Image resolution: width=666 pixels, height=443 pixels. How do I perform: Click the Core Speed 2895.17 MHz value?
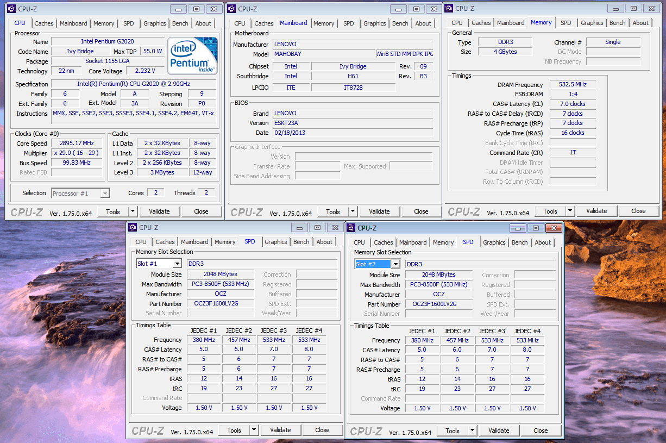click(x=77, y=143)
